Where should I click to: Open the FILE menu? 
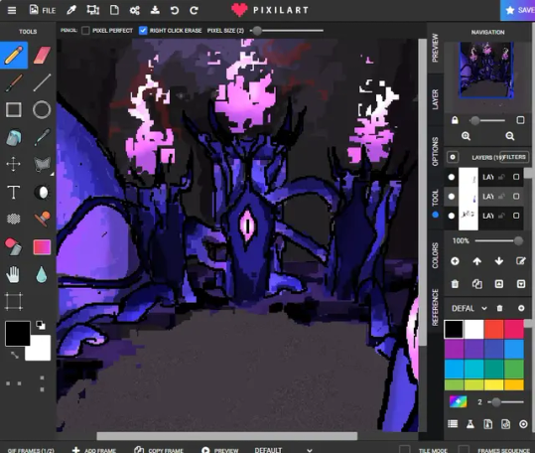point(43,10)
